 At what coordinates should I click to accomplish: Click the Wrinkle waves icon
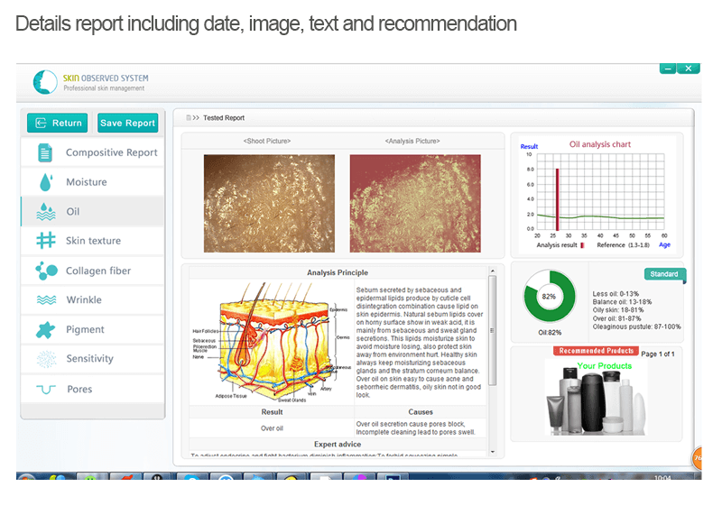pos(46,300)
